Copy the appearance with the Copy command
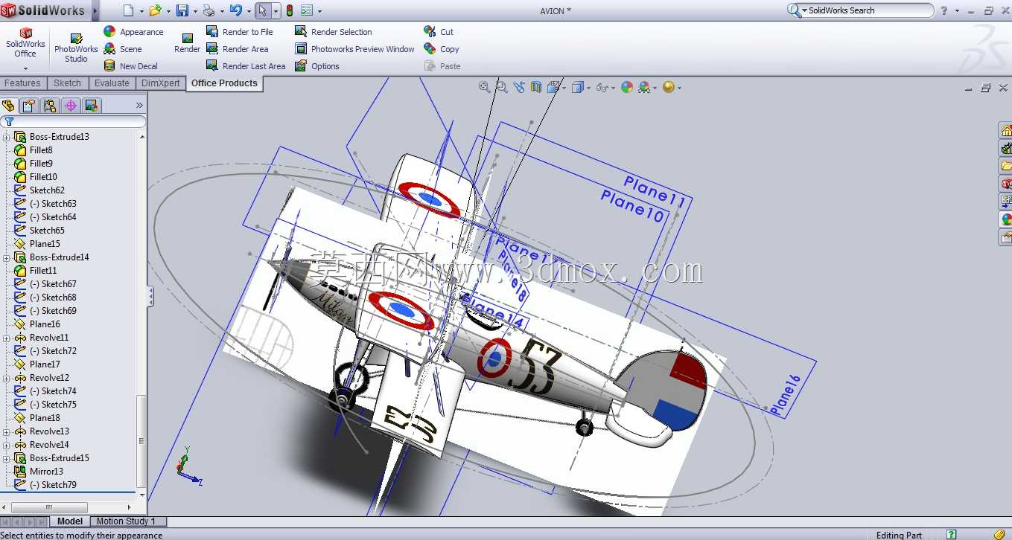This screenshot has height=540, width=1012. [x=442, y=49]
